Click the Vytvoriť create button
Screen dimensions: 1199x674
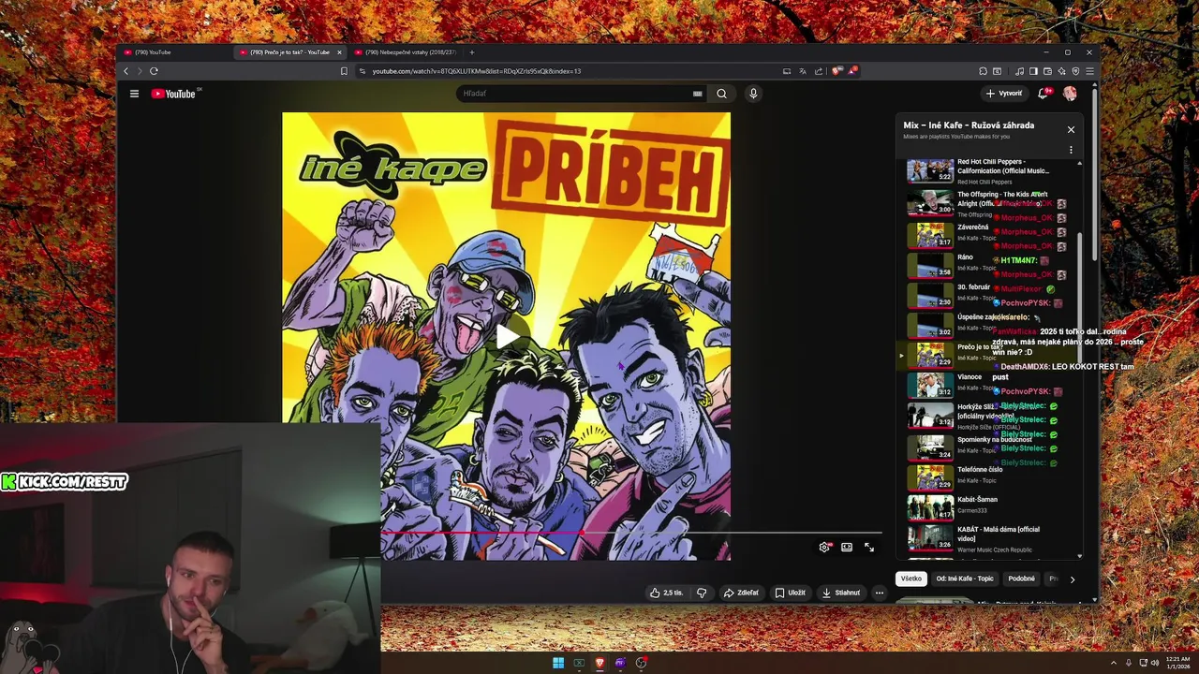point(1004,94)
